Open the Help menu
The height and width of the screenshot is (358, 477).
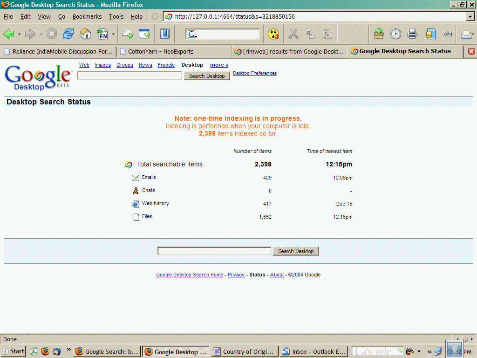(136, 17)
